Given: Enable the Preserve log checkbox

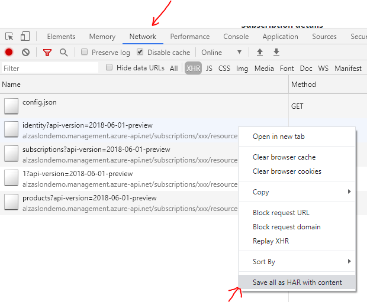Looking at the screenshot, I should coord(84,52).
